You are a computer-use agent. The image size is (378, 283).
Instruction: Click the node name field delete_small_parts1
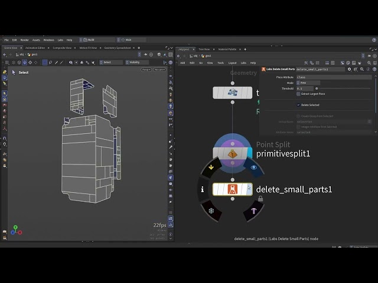pyautogui.click(x=320, y=70)
